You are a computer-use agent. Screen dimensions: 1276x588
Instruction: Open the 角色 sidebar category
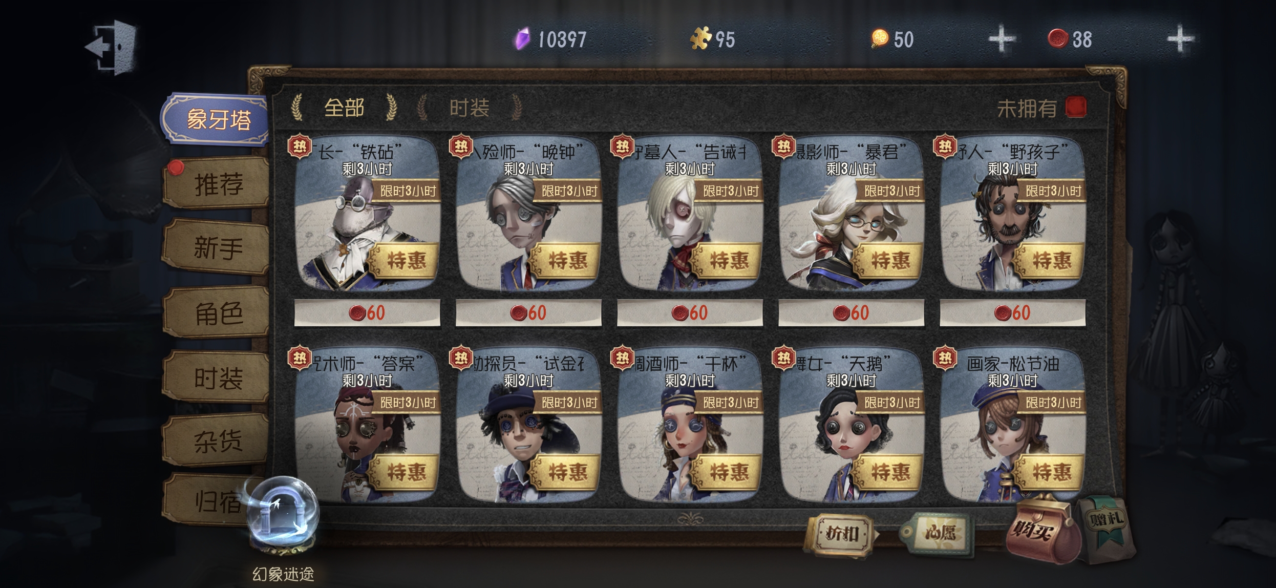point(217,312)
